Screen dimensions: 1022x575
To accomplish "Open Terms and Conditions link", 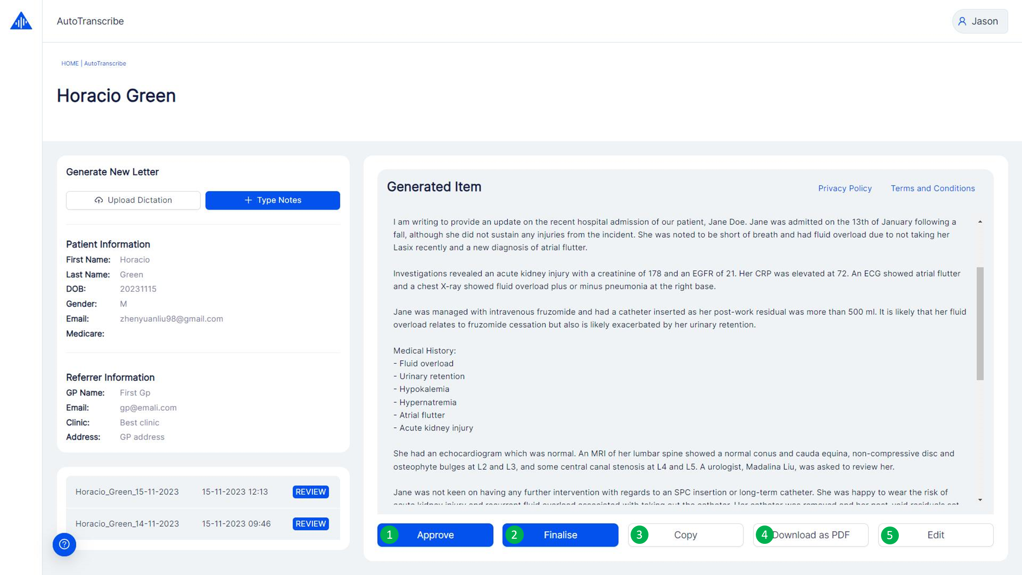I will pos(933,189).
